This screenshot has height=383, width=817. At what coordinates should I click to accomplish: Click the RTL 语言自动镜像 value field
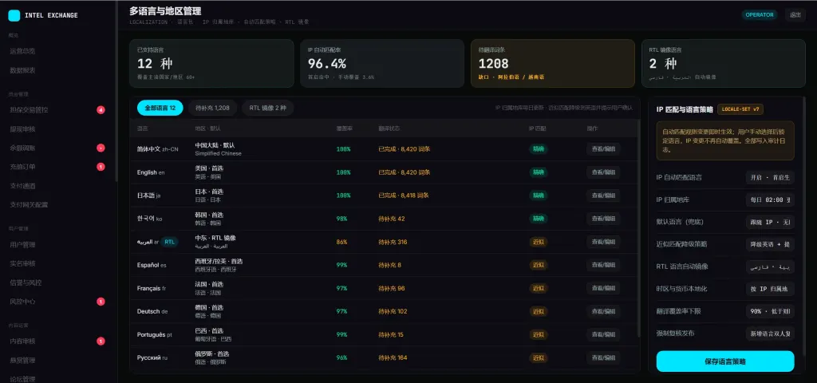[x=770, y=267]
